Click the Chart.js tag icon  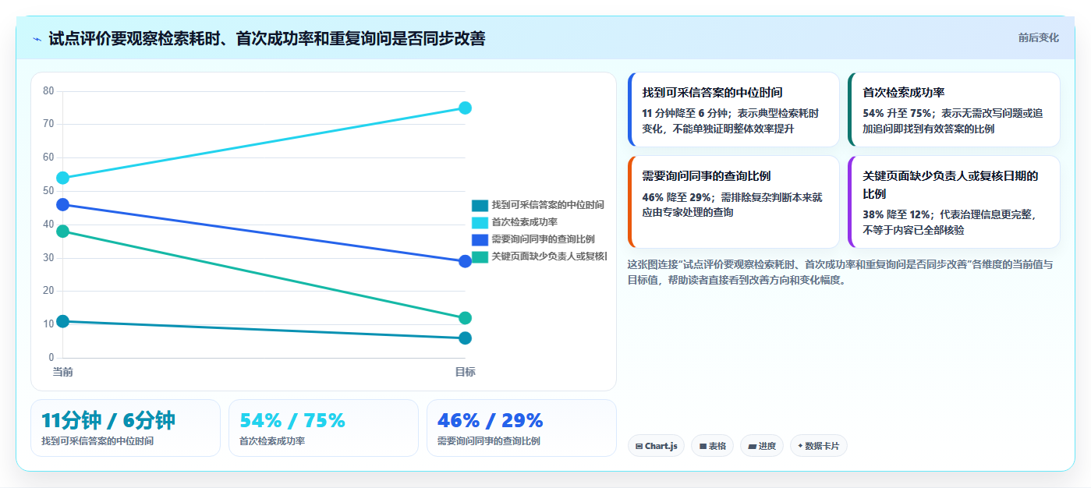pyautogui.click(x=639, y=447)
